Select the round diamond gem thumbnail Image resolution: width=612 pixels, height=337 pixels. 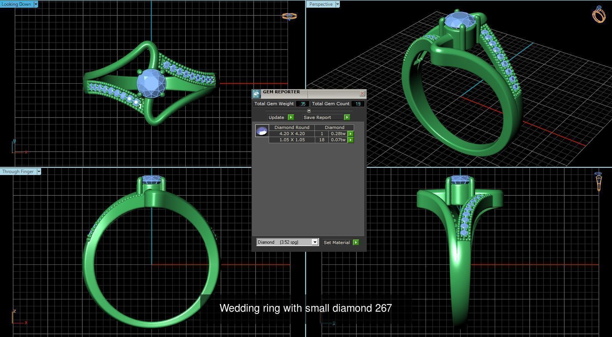[x=262, y=131]
